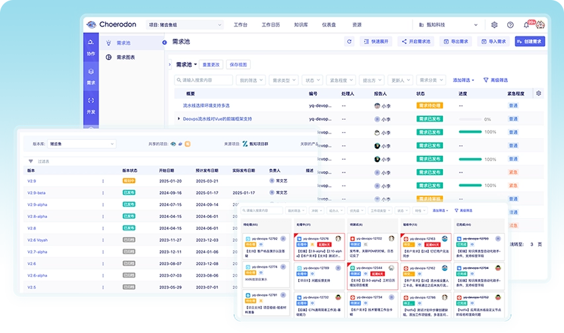This screenshot has height=333, width=564.
Task: Open notifications bell with 99+ badge
Action: [526, 25]
